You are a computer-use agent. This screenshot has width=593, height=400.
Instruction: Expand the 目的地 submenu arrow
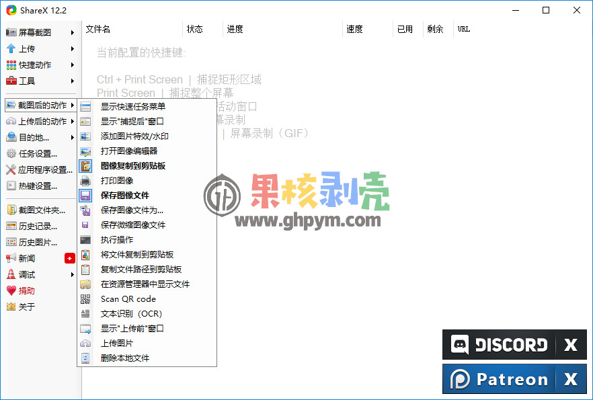click(72, 137)
